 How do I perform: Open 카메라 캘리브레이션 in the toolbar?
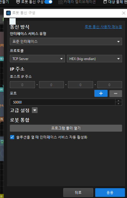pyautogui.click(x=77, y=2)
